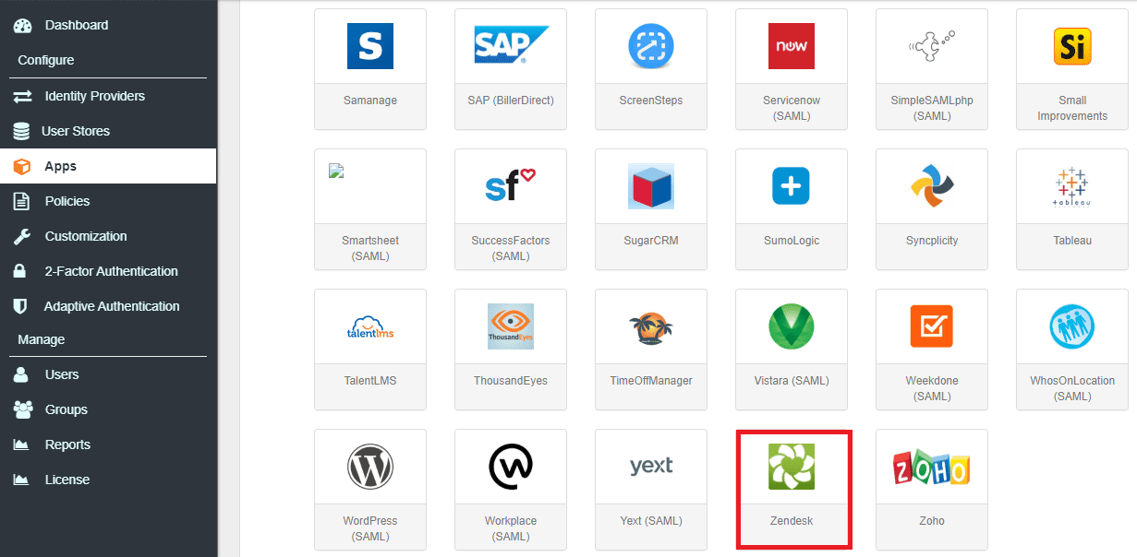
Task: Open the Reports page
Action: [69, 444]
